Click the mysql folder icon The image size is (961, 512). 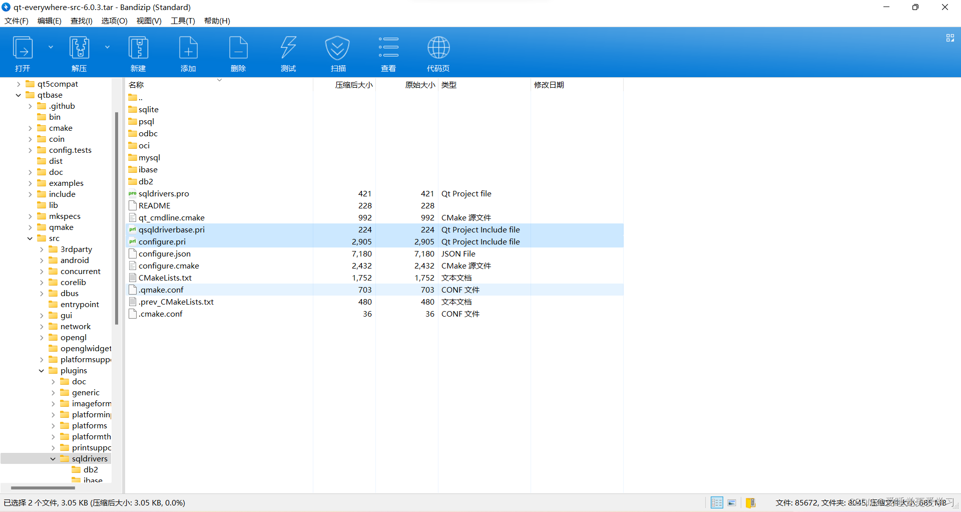[133, 157]
